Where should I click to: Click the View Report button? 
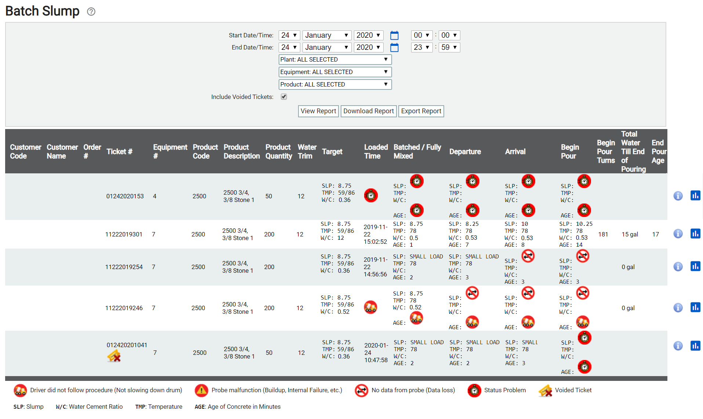point(318,111)
